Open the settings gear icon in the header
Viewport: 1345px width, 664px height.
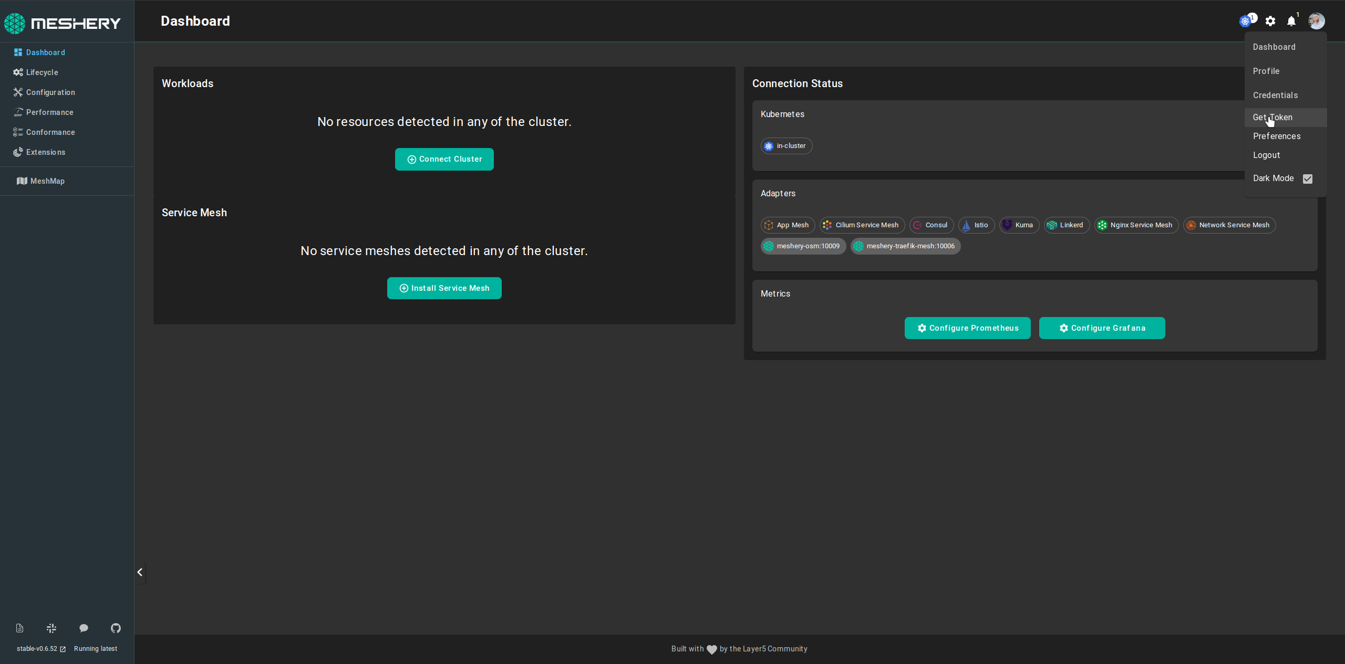click(1270, 21)
